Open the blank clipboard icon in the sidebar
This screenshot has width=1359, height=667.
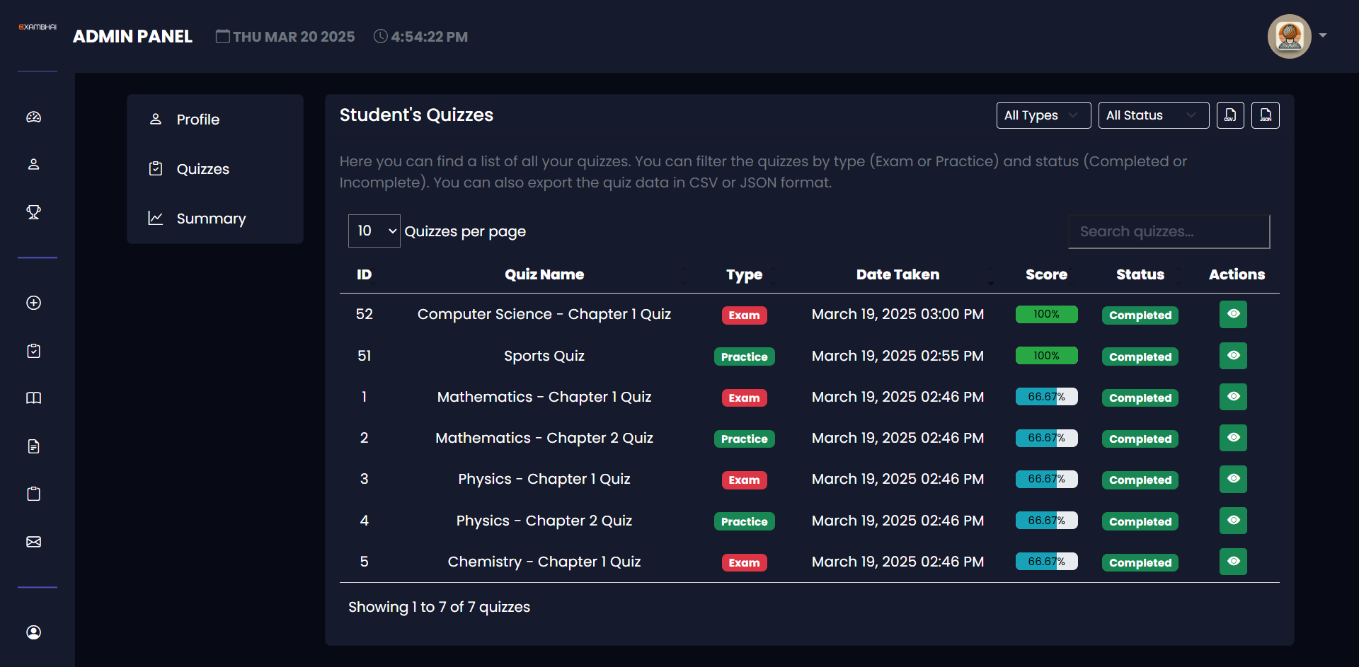33,494
